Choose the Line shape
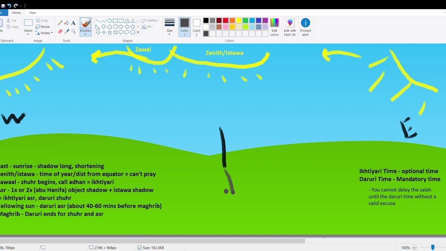The image size is (446, 251). [98, 21]
